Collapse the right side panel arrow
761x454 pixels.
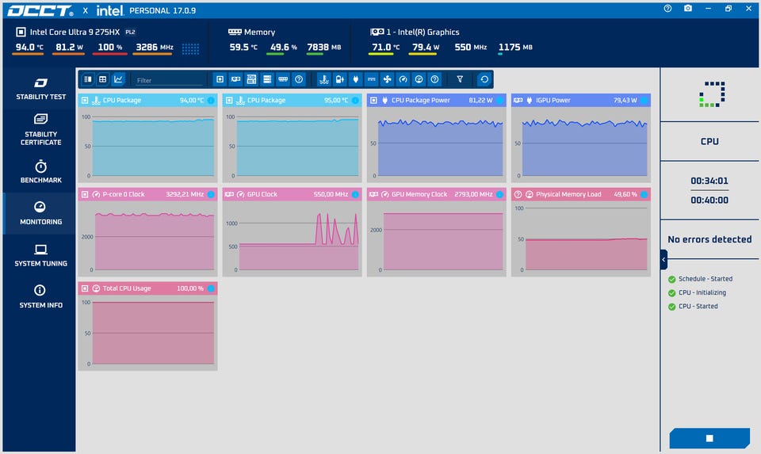click(663, 260)
